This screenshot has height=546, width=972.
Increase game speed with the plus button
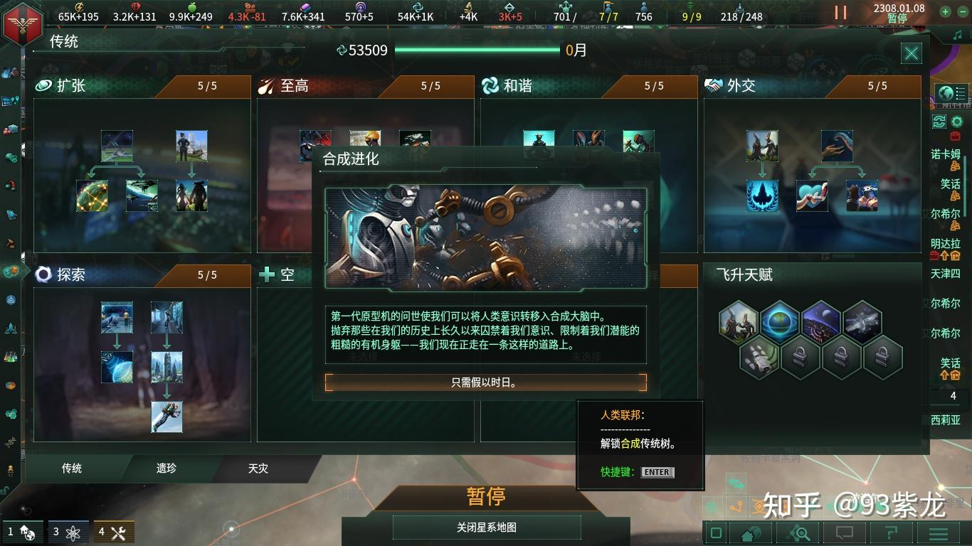coord(945,11)
